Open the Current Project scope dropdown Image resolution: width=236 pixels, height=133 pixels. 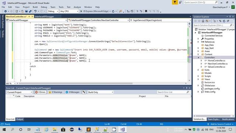[x=20, y=92]
